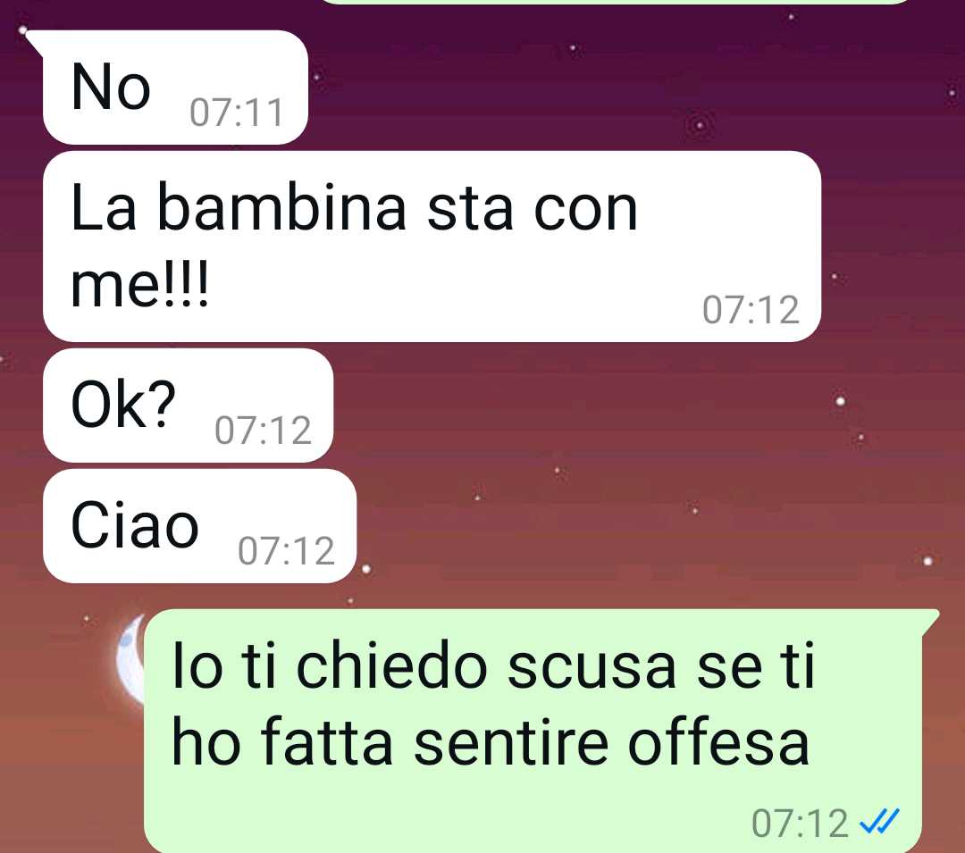
Task: Click the pointed tail of the "No" bubble
Action: [x=35, y=42]
